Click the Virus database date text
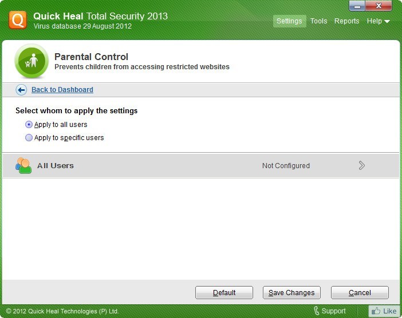 (x=82, y=26)
